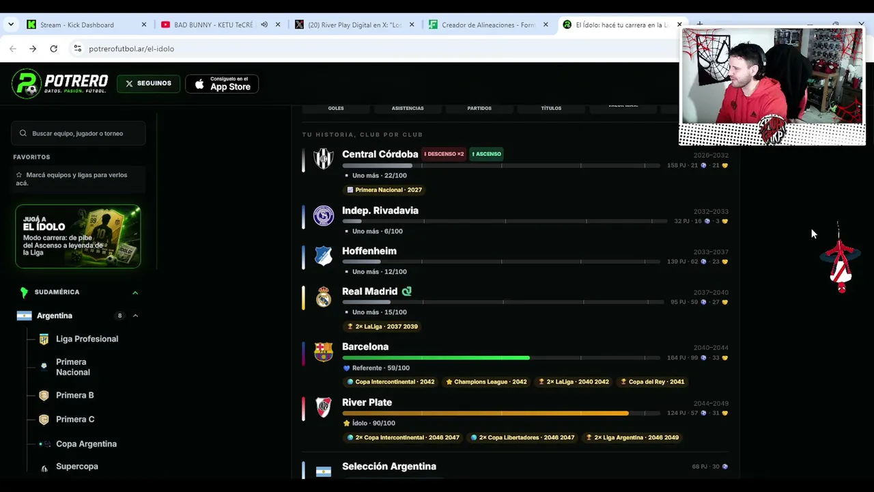874x492 pixels.
Task: Open the Primera B league link
Action: click(x=75, y=396)
